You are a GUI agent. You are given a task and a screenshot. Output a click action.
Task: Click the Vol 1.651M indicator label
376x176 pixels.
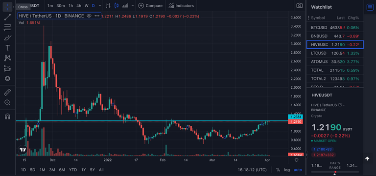pos(29,23)
